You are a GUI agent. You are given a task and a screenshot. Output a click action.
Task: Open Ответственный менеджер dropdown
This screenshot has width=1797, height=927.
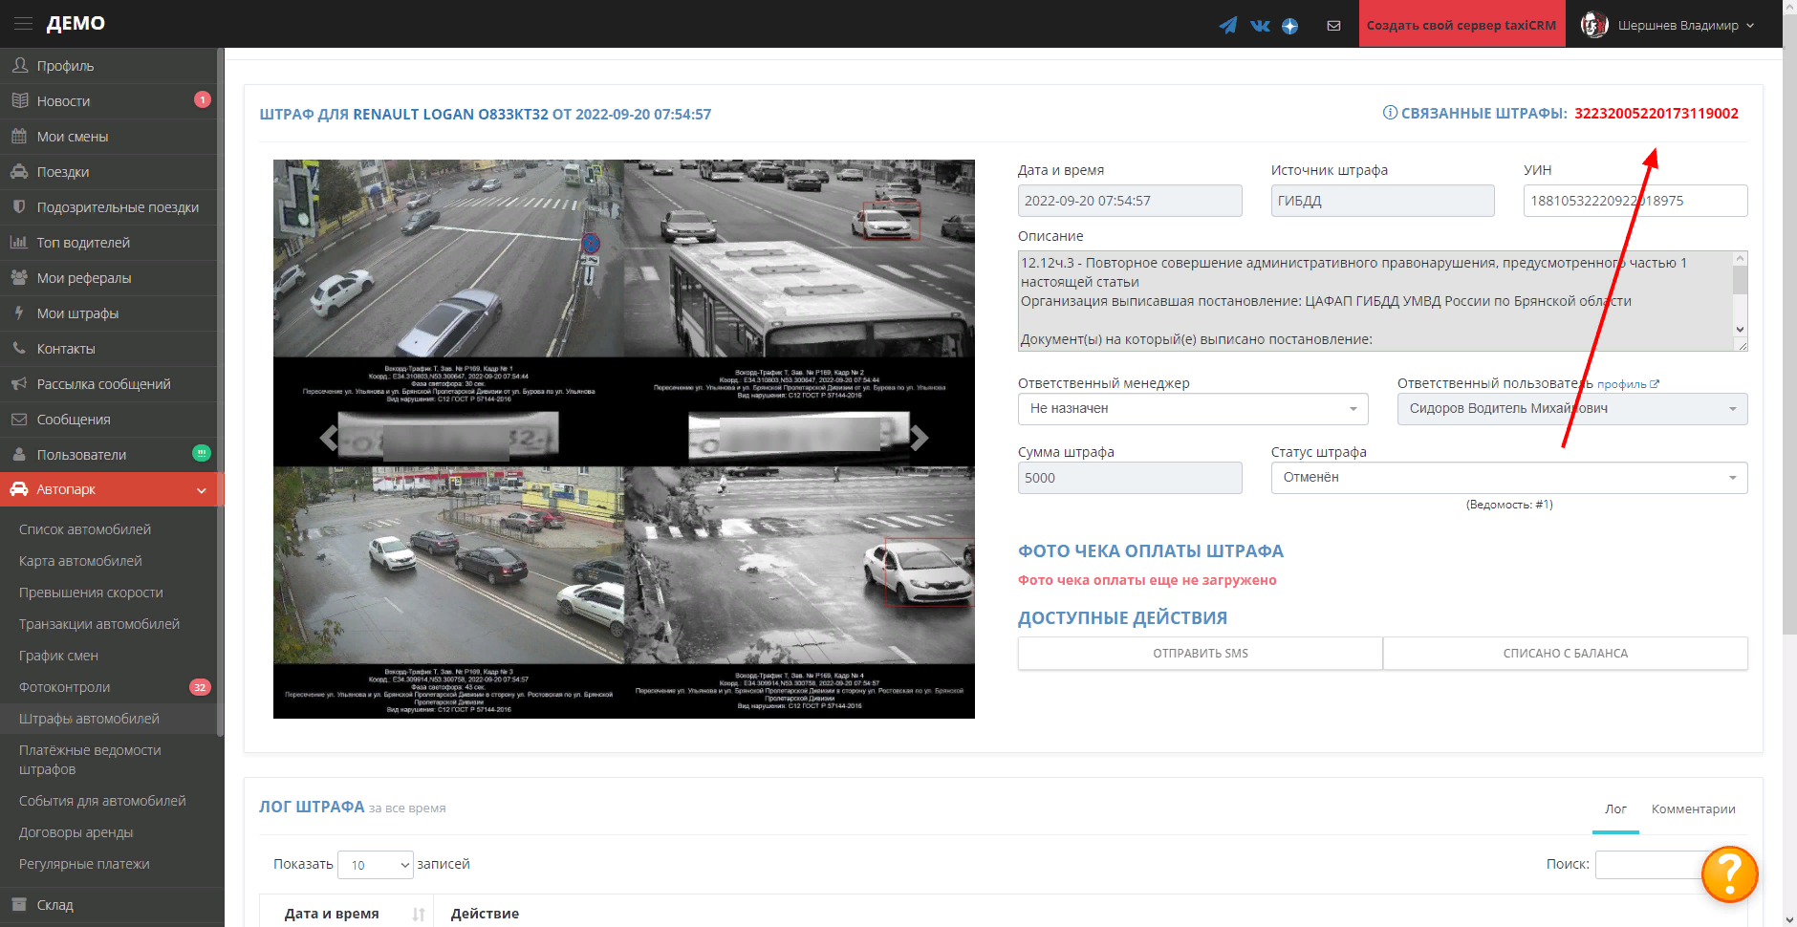coord(1193,409)
